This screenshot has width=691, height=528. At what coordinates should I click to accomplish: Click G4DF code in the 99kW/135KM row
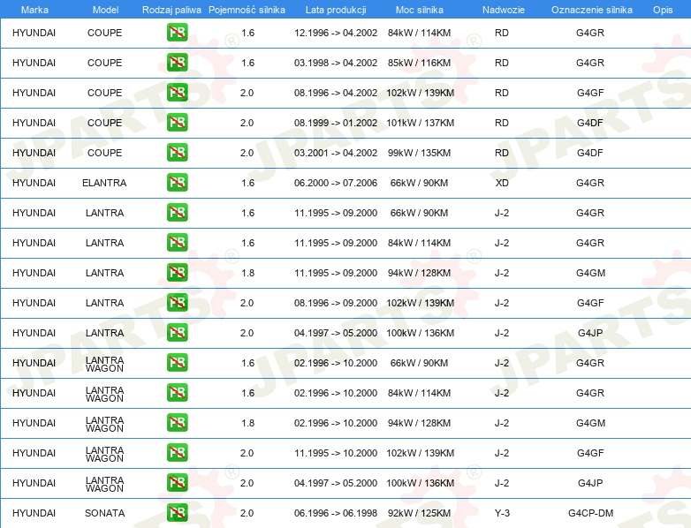[590, 153]
